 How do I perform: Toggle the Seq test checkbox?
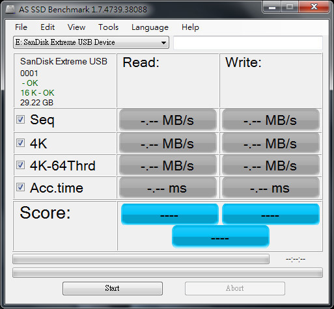[x=20, y=120]
